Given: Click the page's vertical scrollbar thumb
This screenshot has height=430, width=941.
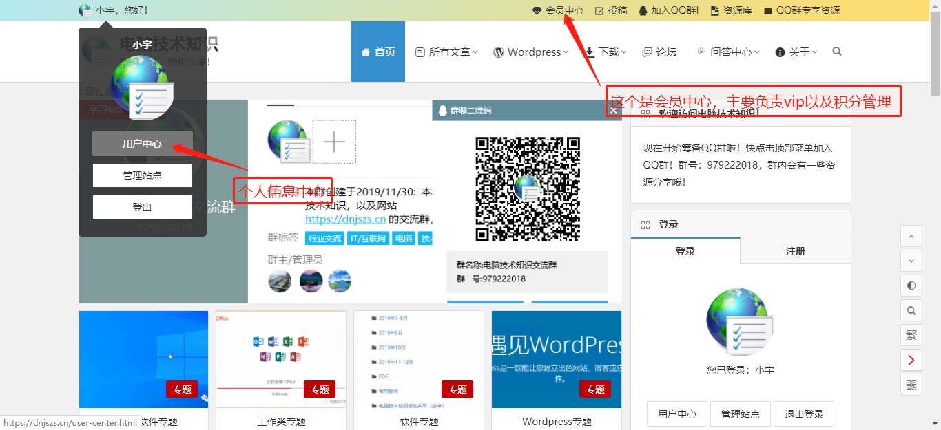Looking at the screenshot, I should [935, 52].
